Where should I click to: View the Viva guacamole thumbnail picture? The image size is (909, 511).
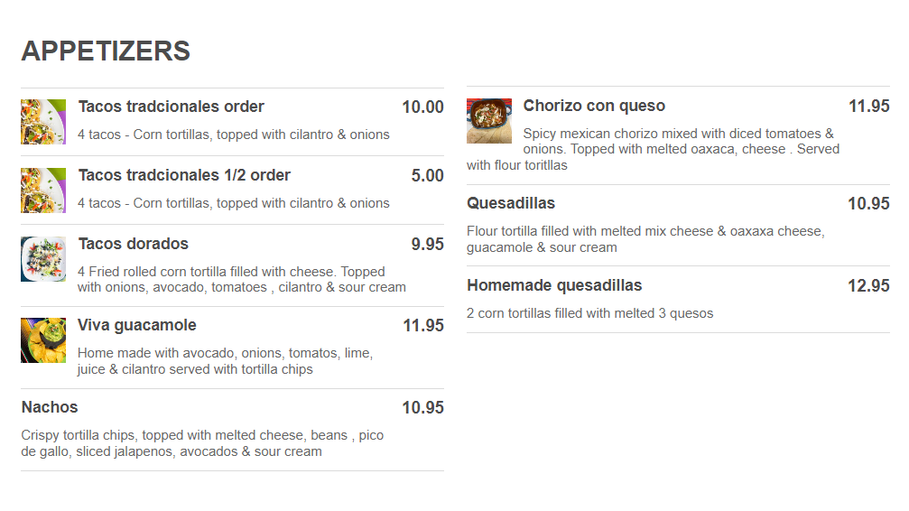(43, 340)
